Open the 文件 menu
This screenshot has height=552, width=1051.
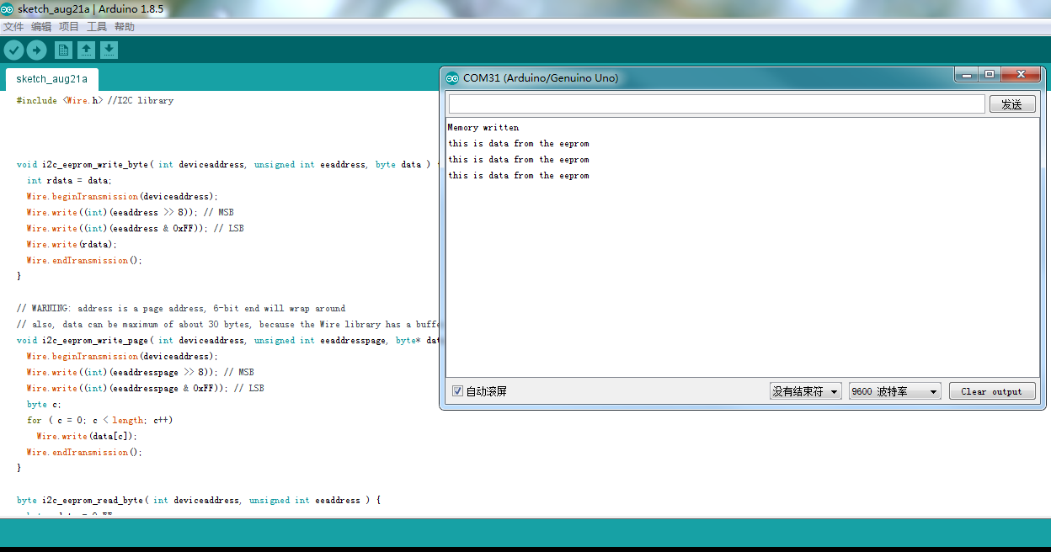tap(13, 26)
